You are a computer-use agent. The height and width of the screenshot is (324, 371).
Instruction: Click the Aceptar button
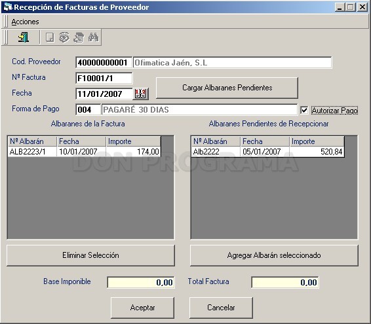pos(142,308)
